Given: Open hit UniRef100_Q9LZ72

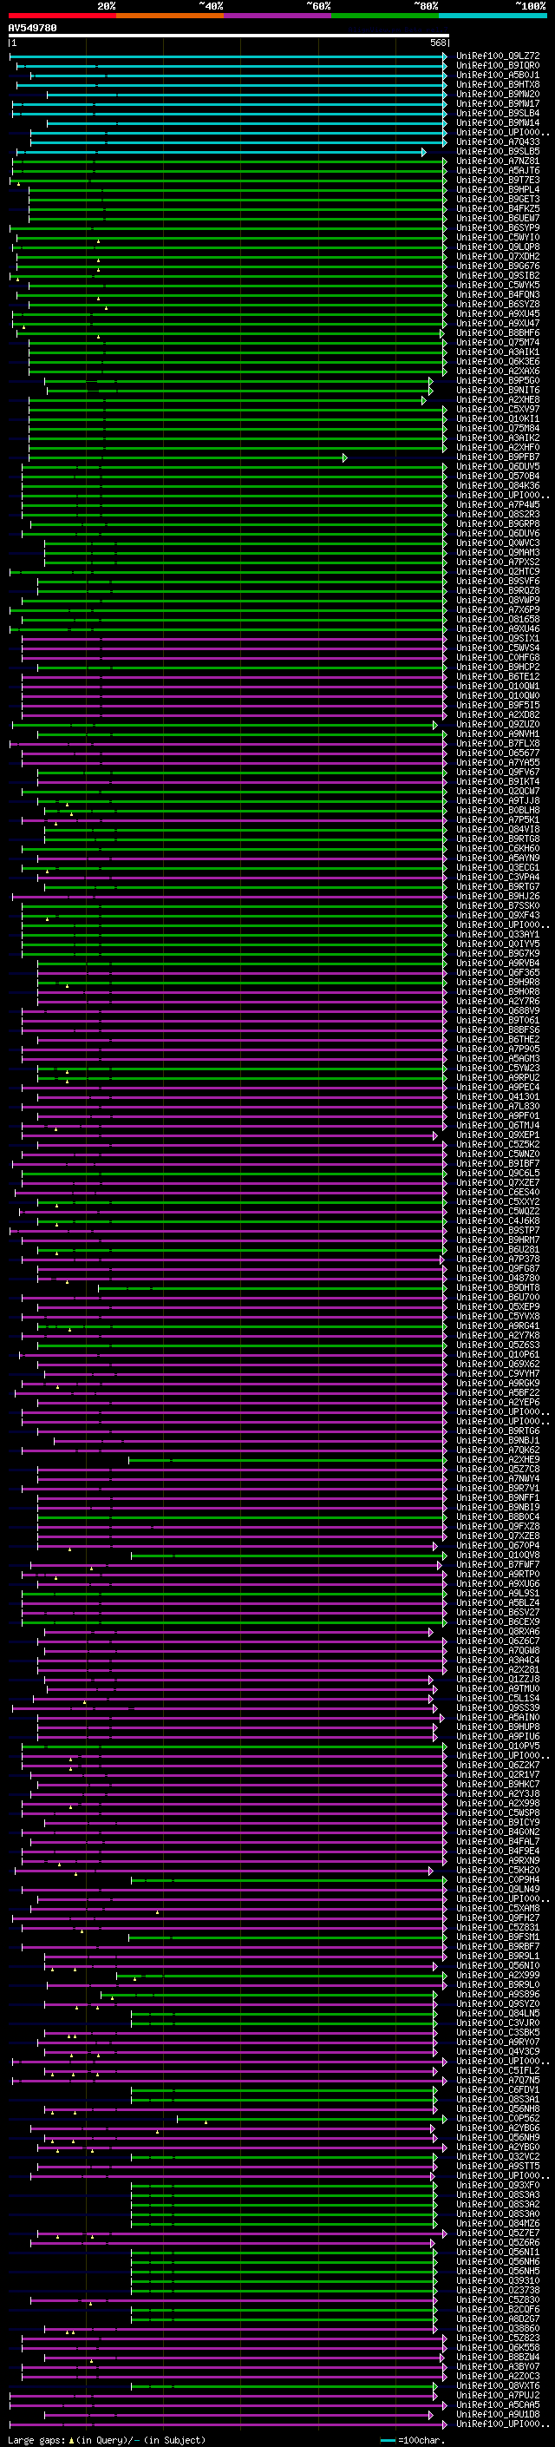Looking at the screenshot, I should tap(498, 56).
